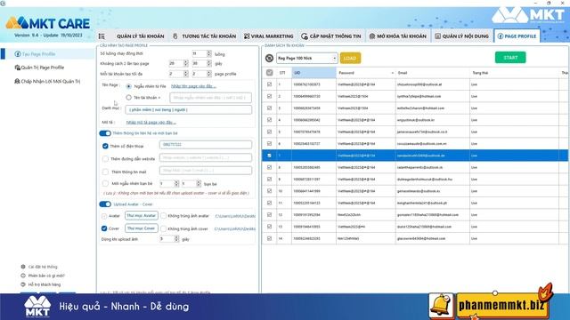570x320 pixels.
Task: Click the MKT Care logo
Action: 47,24
